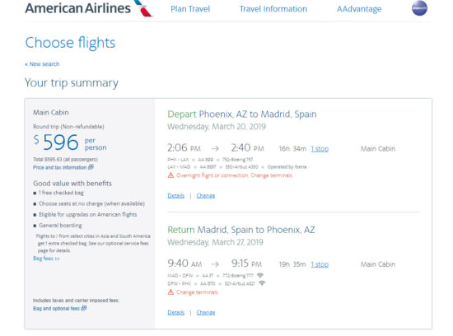This screenshot has width=453, height=336.
Task: Open the Bag fees link
Action: (x=46, y=259)
